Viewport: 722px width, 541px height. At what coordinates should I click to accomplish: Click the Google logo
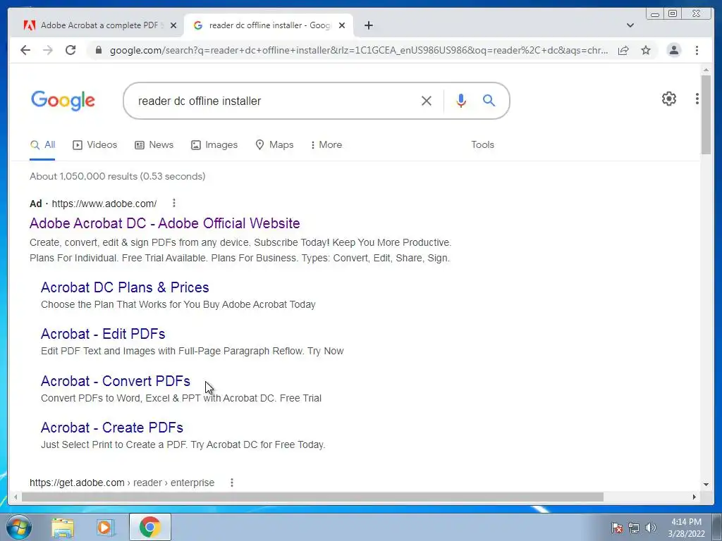point(63,101)
